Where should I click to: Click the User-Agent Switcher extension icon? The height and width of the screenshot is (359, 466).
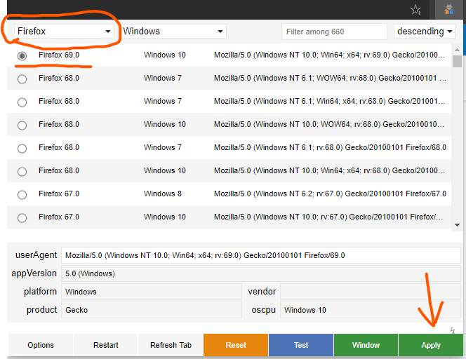click(x=448, y=10)
